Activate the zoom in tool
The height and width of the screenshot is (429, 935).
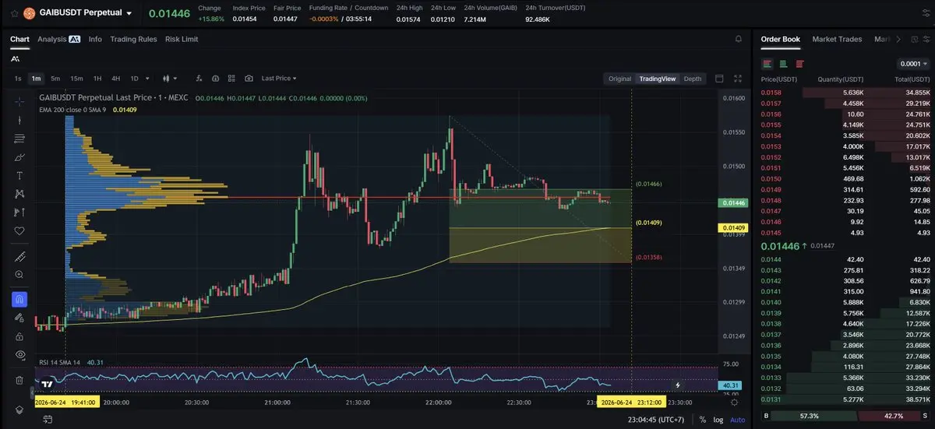pyautogui.click(x=19, y=275)
